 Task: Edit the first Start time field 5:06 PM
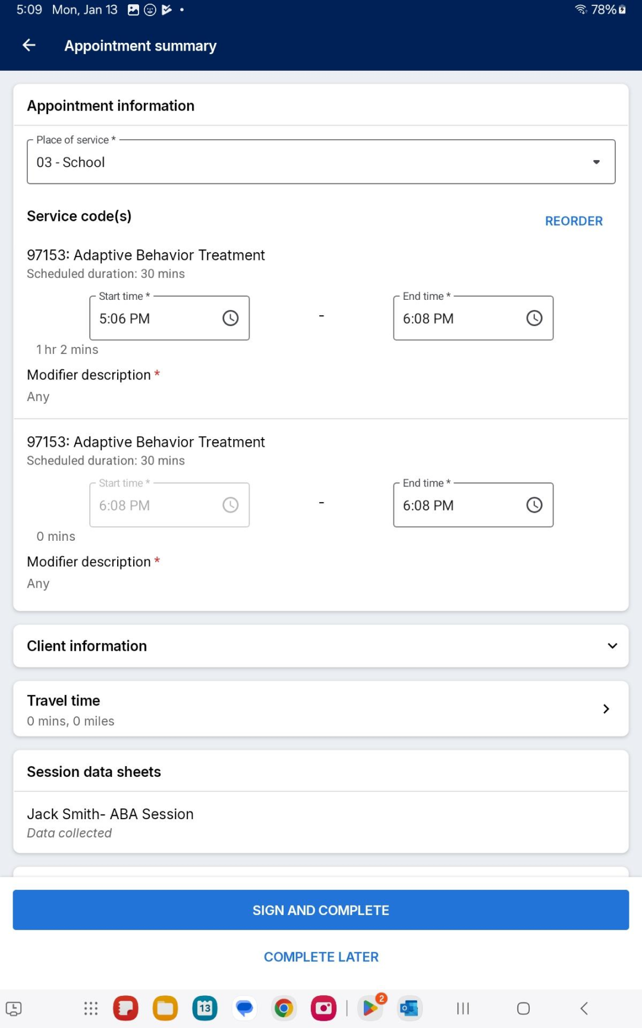169,318
